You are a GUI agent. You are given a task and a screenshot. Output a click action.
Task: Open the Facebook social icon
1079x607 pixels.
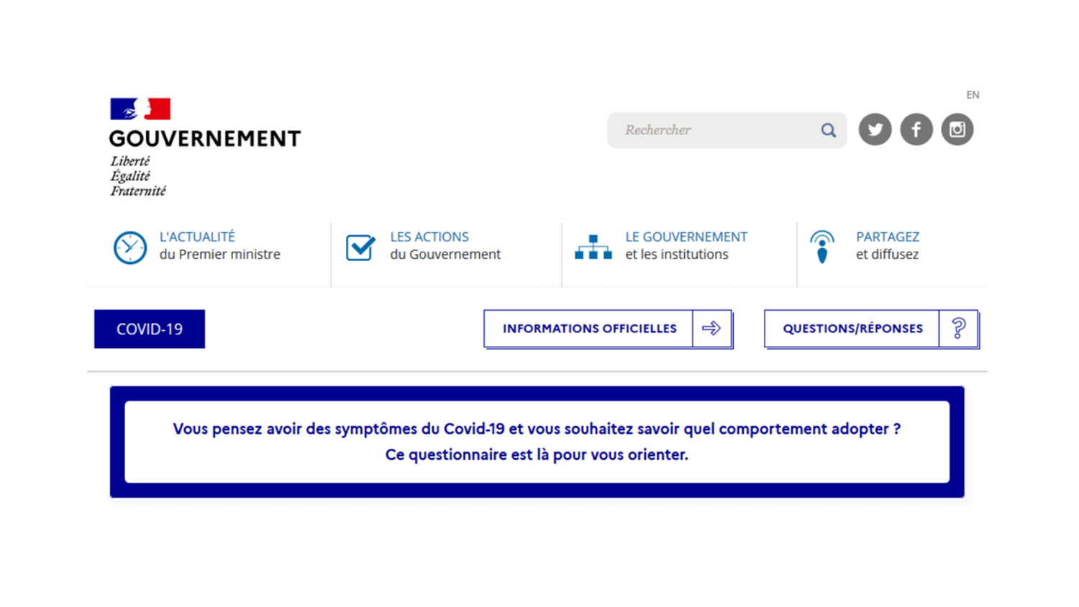click(916, 129)
